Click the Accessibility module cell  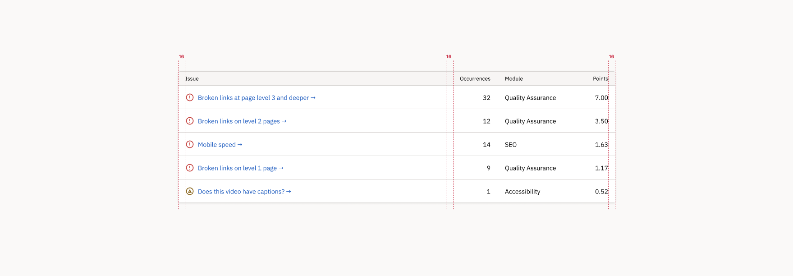pos(523,192)
